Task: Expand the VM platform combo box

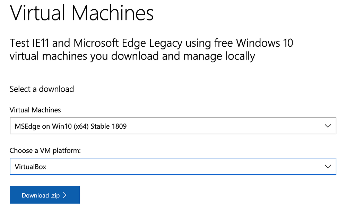Action: (x=173, y=166)
